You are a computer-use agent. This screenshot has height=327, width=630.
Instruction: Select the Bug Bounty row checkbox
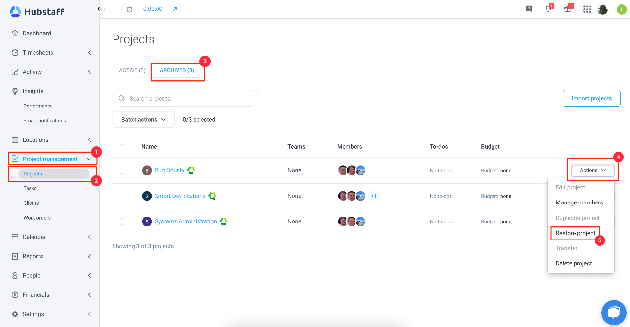click(122, 170)
